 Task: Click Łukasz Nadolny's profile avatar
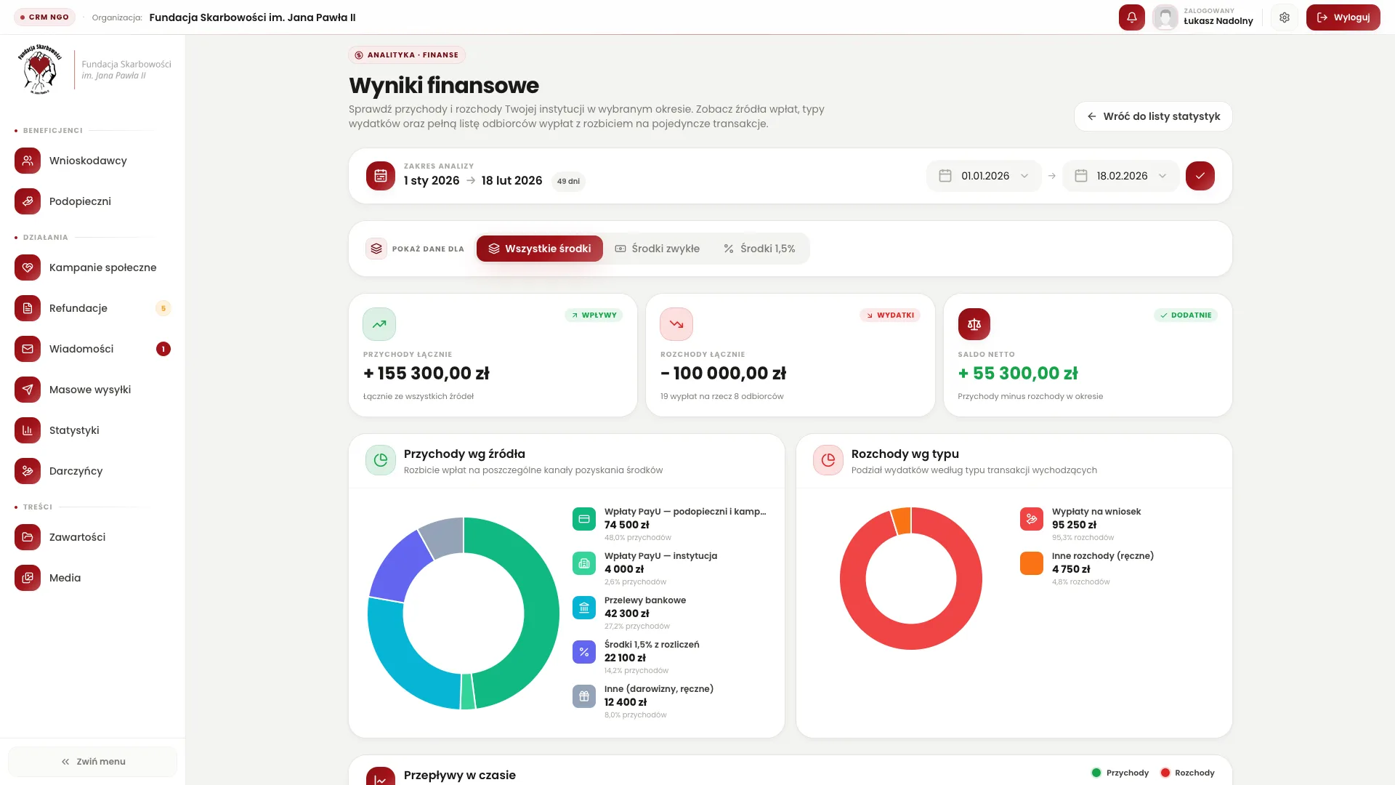[x=1165, y=17]
